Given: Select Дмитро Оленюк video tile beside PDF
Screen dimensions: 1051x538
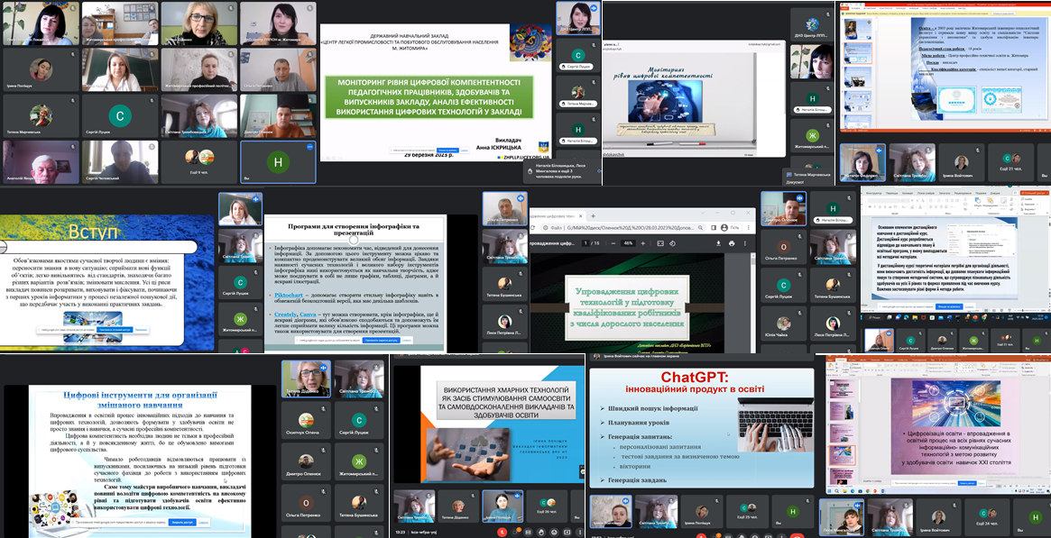Looking at the screenshot, I should (x=783, y=209).
